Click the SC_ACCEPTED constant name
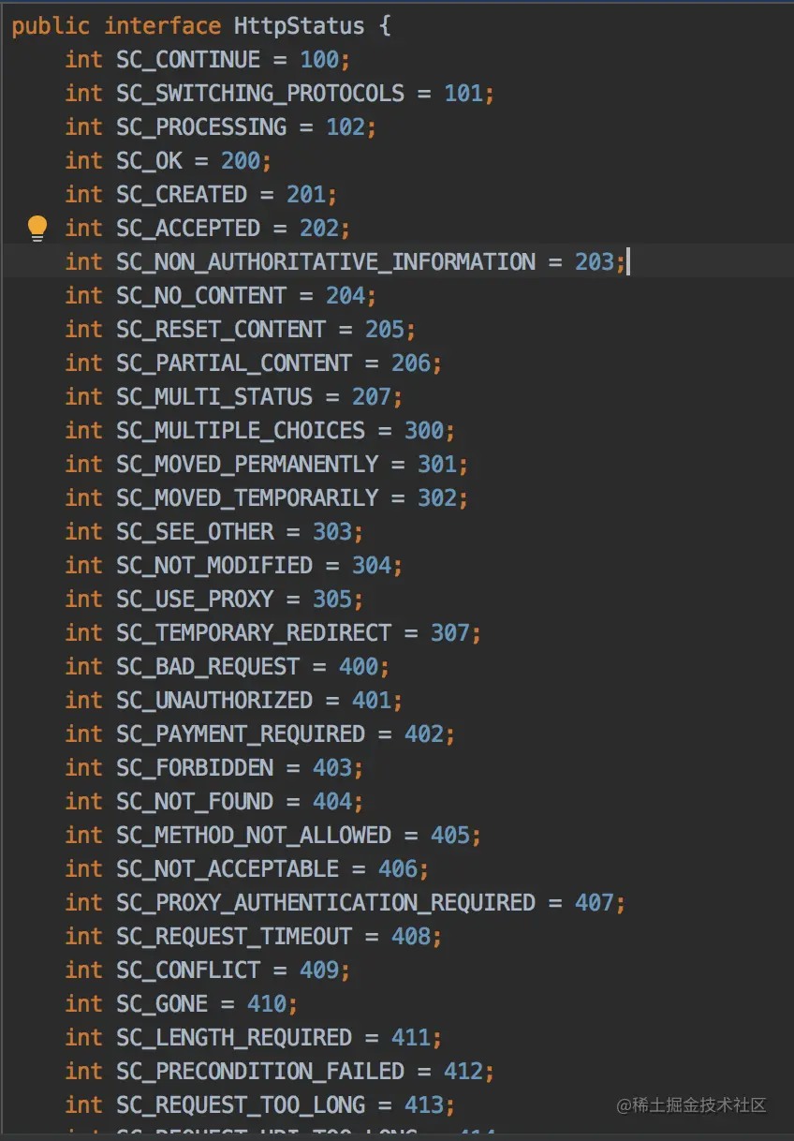The width and height of the screenshot is (794, 1141). pos(188,228)
